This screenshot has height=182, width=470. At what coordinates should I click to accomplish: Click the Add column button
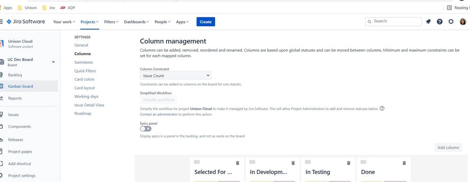point(448,147)
